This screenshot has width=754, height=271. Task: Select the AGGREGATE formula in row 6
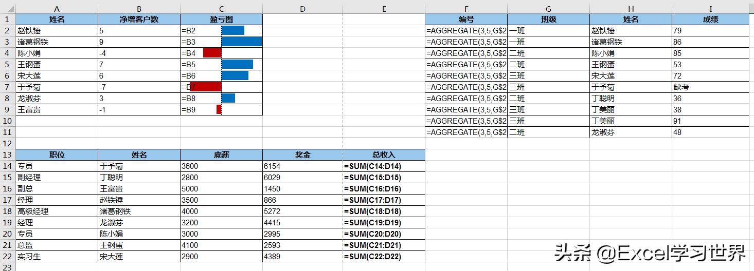click(466, 76)
